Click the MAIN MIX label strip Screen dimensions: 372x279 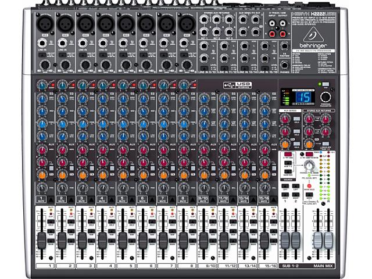[x=321, y=266]
